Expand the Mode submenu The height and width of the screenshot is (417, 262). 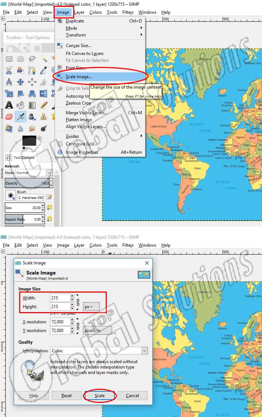click(100, 28)
